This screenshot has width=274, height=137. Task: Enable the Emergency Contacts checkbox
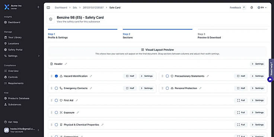[56, 88]
